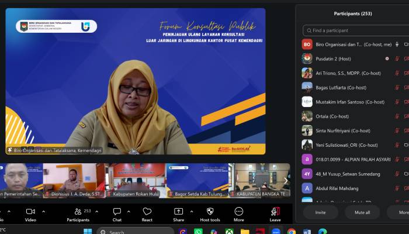
Task: Unmute Ortala microphone icon
Action: (x=397, y=116)
